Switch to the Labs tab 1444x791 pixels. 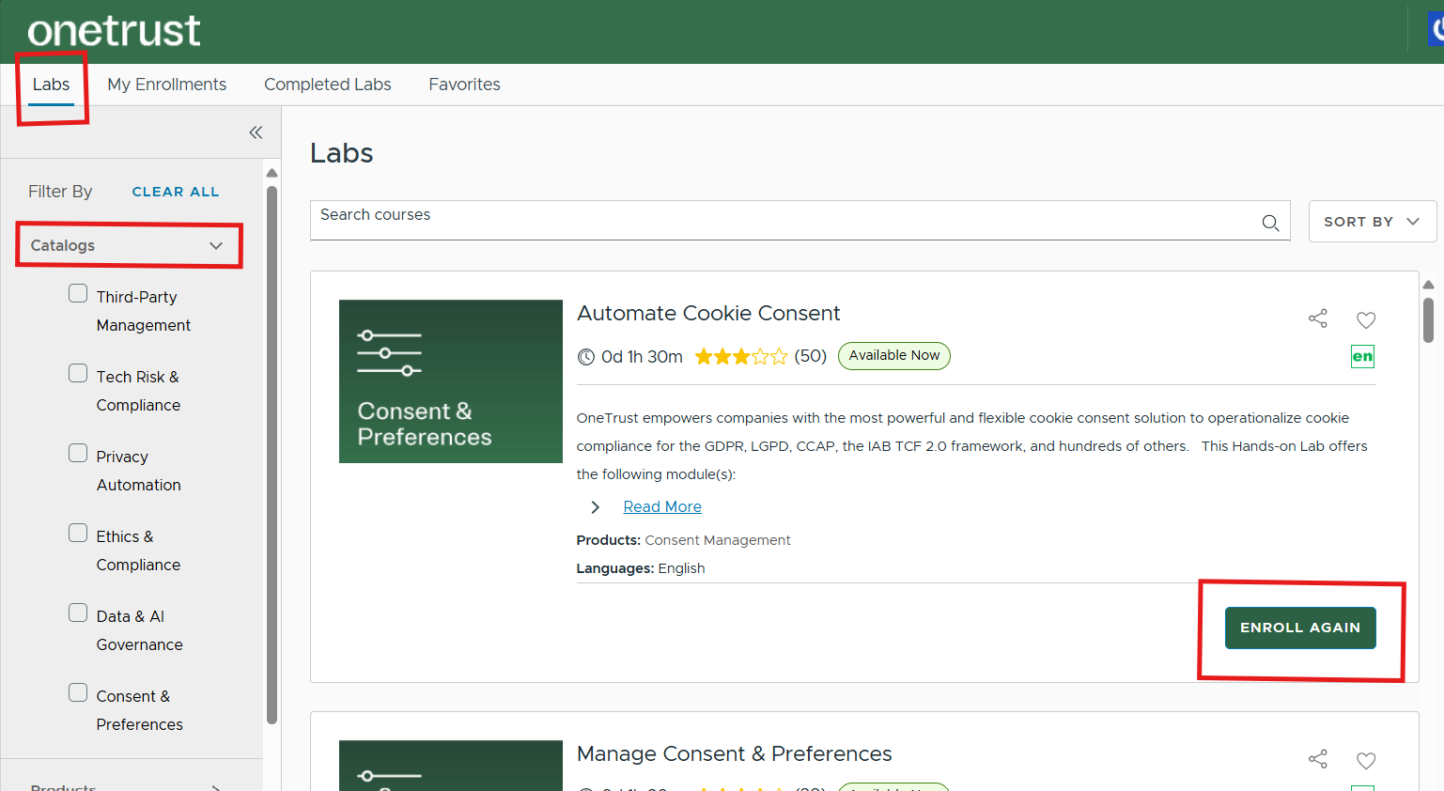(51, 85)
